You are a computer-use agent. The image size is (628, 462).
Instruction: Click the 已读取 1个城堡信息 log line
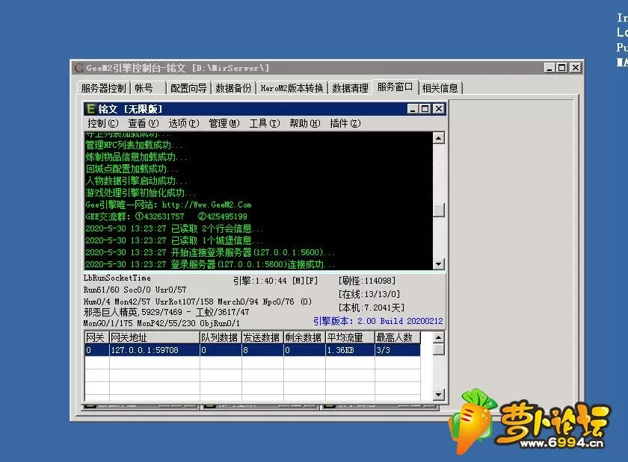tap(174, 240)
